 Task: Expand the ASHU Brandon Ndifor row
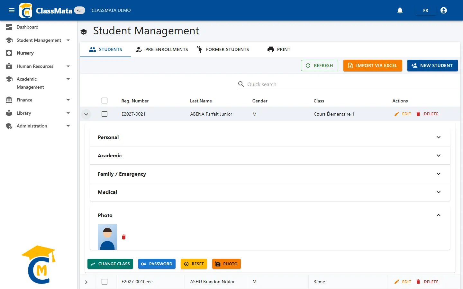(86, 282)
